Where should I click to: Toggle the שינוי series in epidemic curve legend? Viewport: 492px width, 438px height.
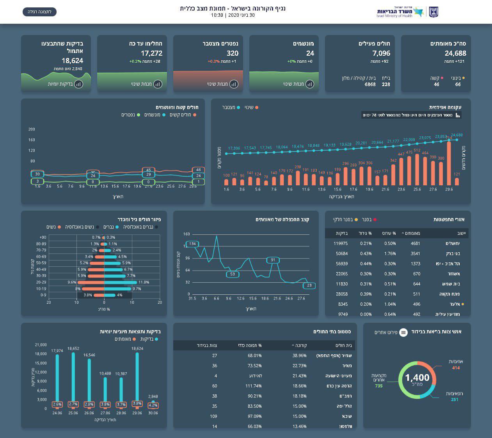tap(257, 107)
